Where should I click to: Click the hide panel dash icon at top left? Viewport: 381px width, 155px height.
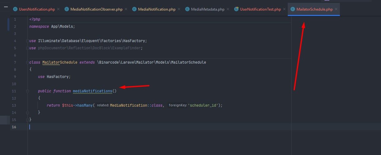click(x=6, y=7)
